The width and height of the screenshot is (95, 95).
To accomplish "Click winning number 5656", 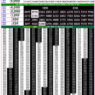I will [x=77, y=20].
